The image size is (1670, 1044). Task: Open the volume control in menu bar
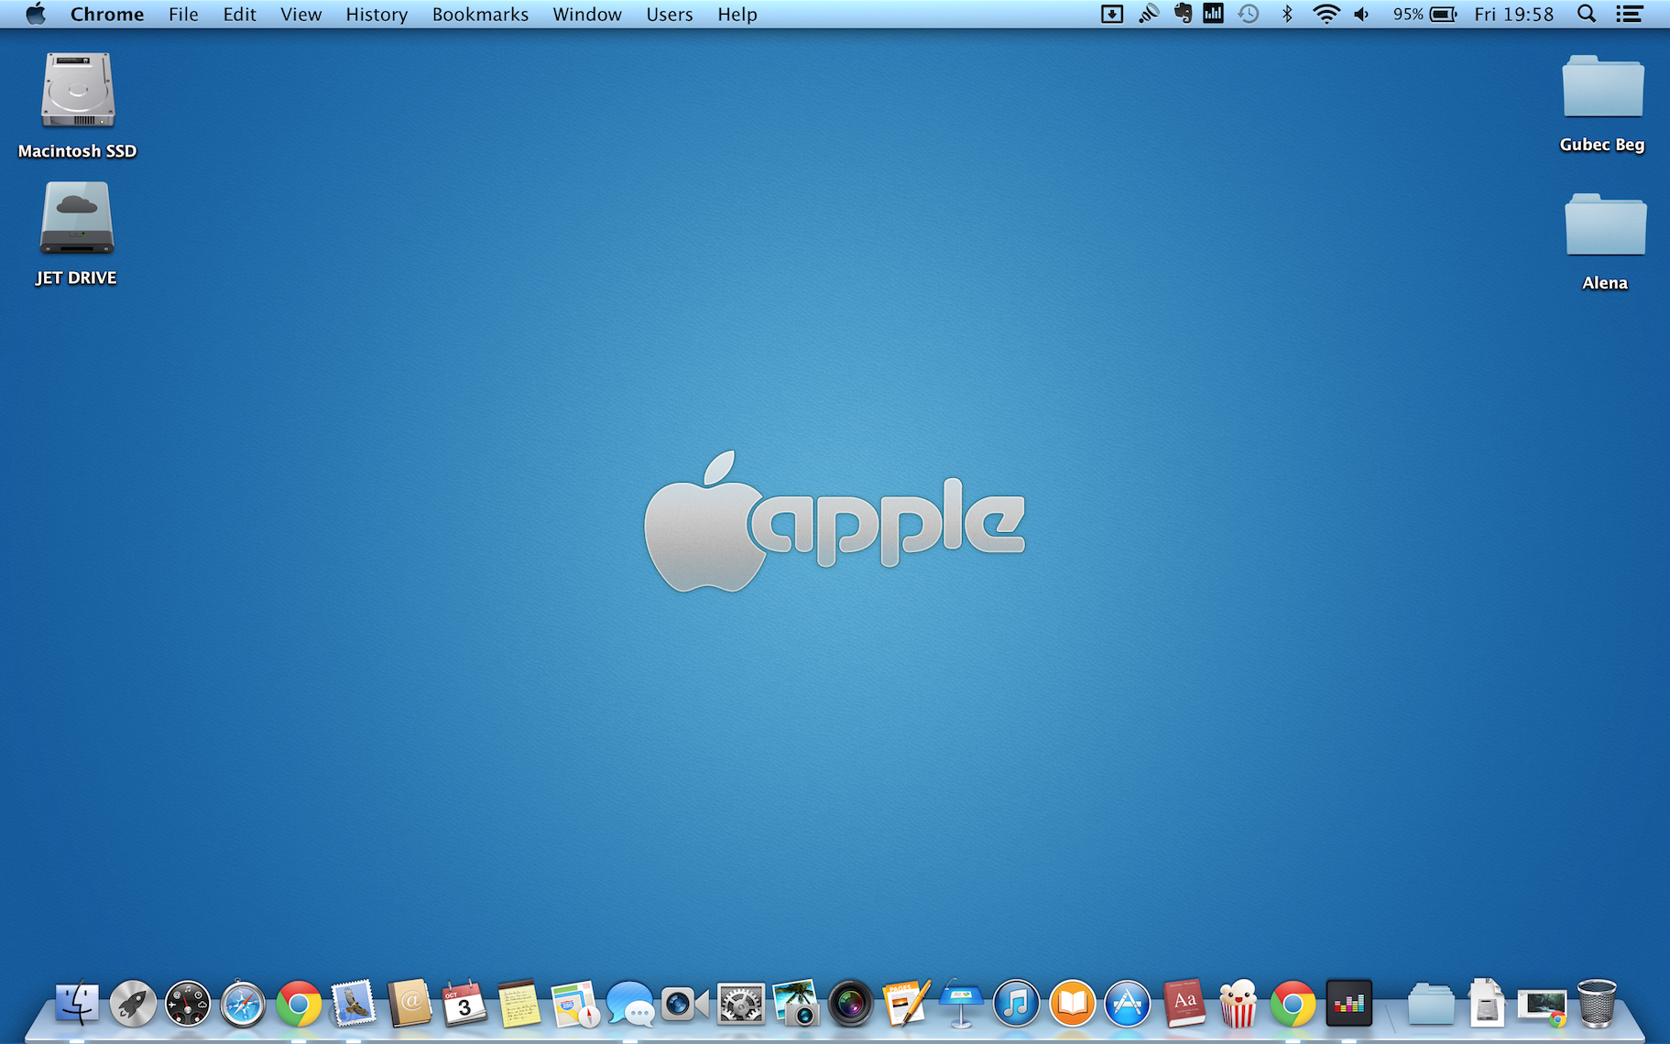click(x=1362, y=14)
